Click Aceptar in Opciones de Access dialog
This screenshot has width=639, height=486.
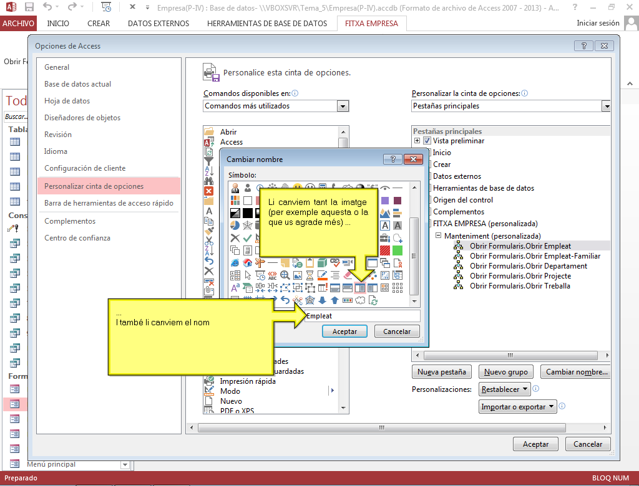(x=536, y=444)
